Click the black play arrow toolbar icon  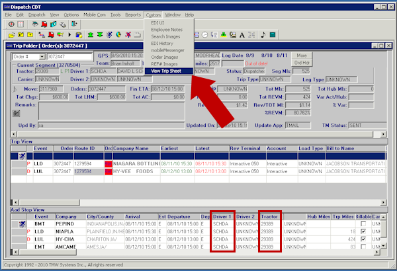(70, 34)
